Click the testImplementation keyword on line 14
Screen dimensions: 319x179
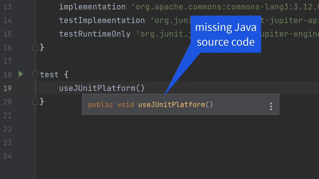click(x=102, y=20)
